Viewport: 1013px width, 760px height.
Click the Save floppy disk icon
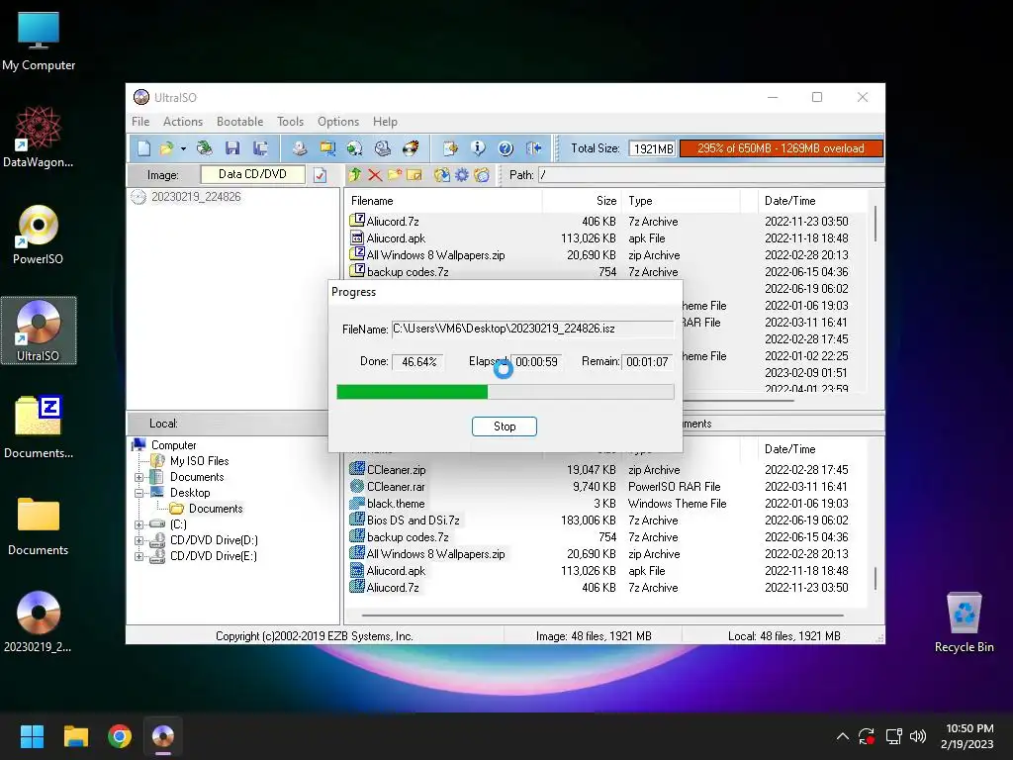point(232,148)
